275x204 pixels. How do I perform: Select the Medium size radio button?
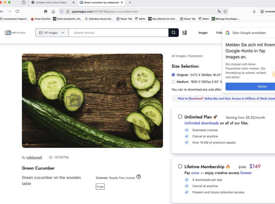click(x=173, y=82)
